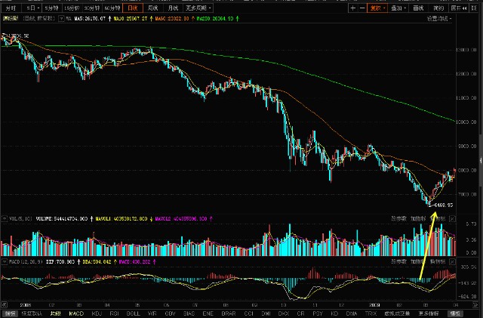483x318 pixels.
Task: Click the side panel collapse handle on right edge
Action: click(481, 160)
